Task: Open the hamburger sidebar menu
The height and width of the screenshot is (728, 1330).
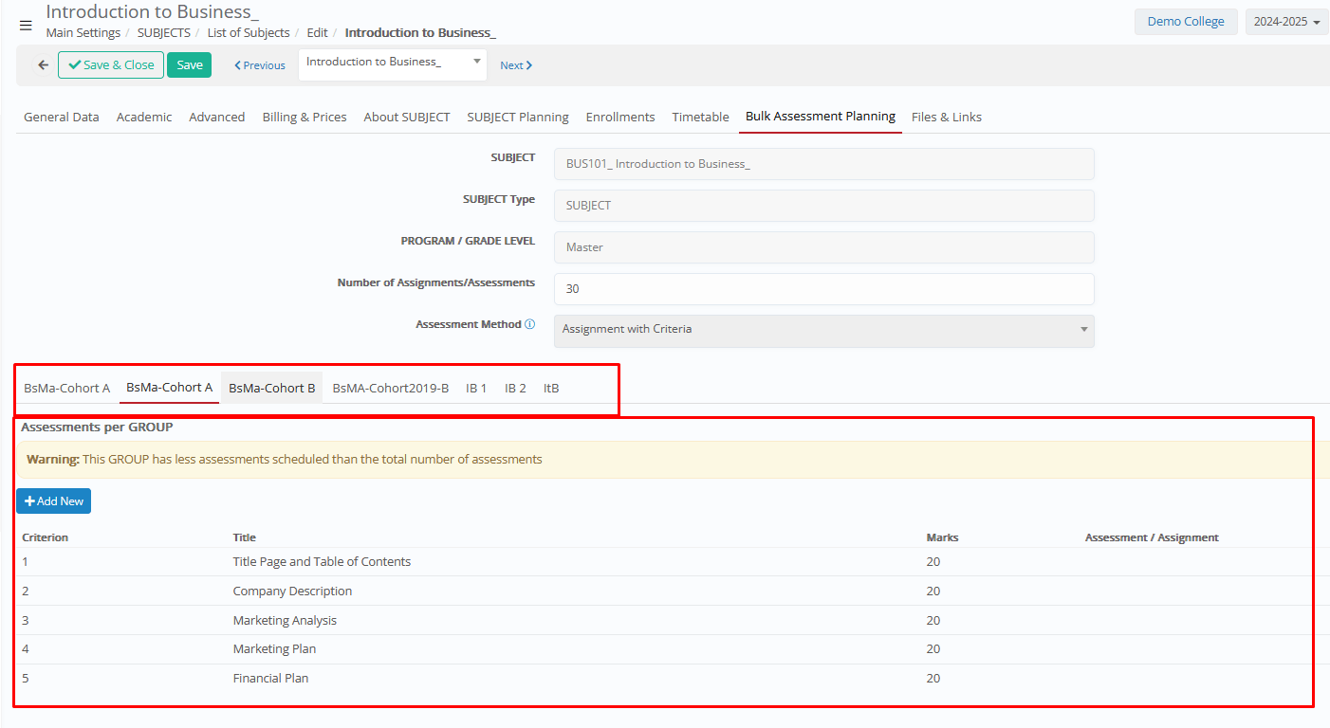Action: point(26,26)
